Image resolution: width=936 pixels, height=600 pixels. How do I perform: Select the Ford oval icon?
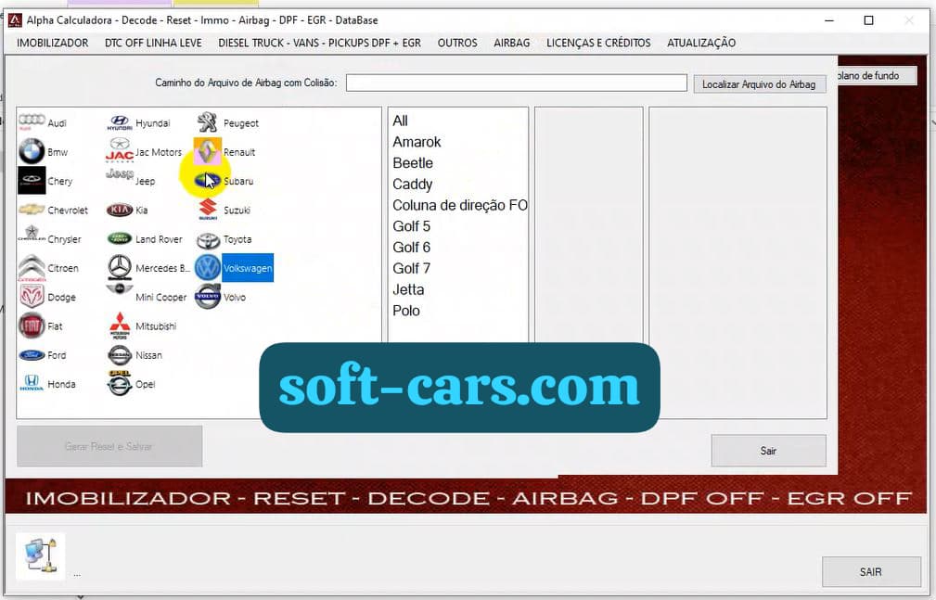point(32,354)
